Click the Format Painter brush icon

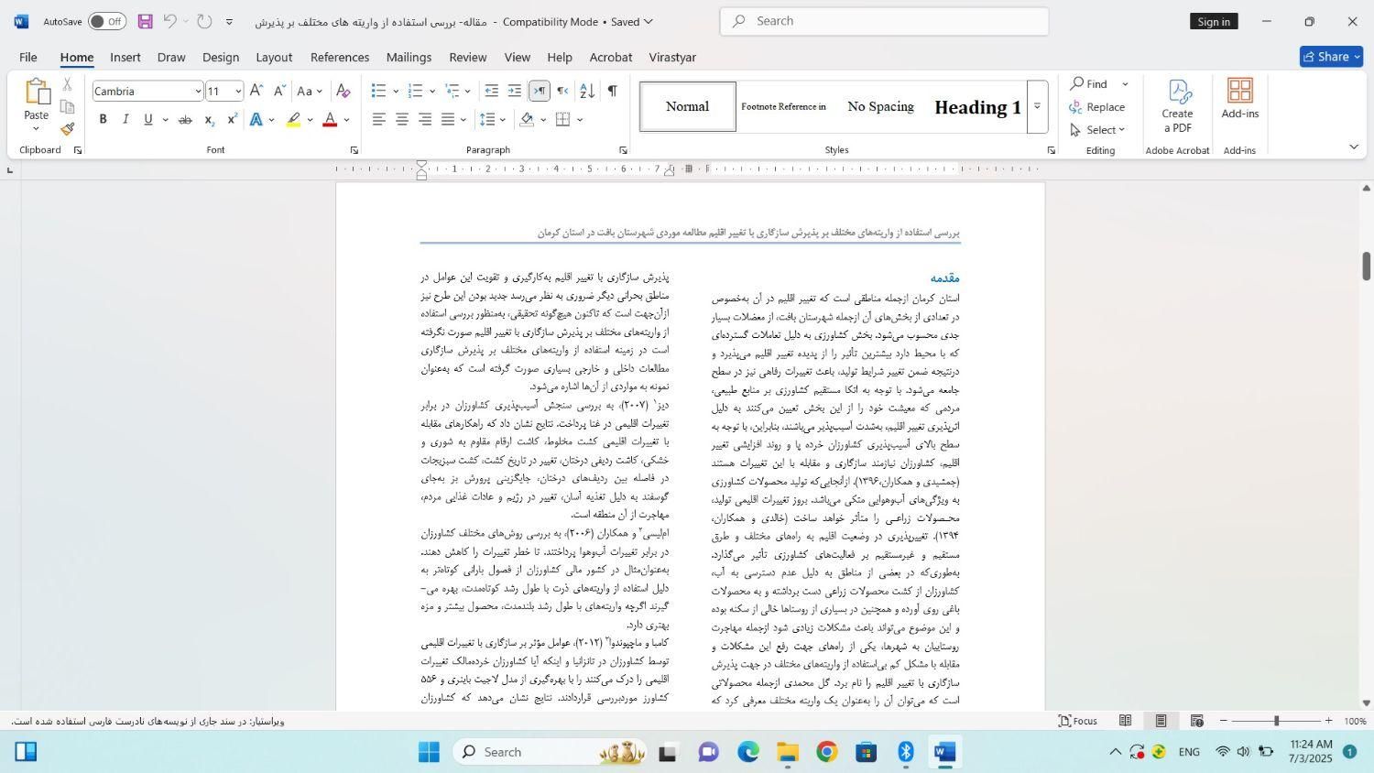coord(68,129)
